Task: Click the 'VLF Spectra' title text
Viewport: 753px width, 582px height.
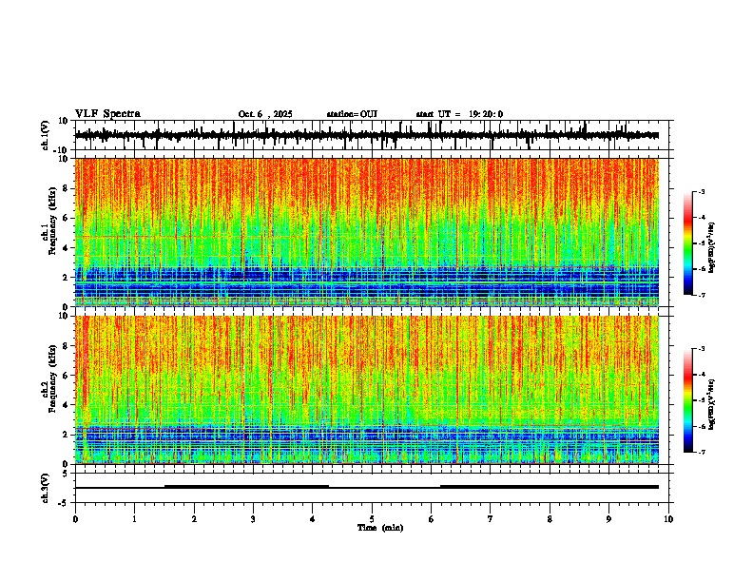Action: point(107,114)
